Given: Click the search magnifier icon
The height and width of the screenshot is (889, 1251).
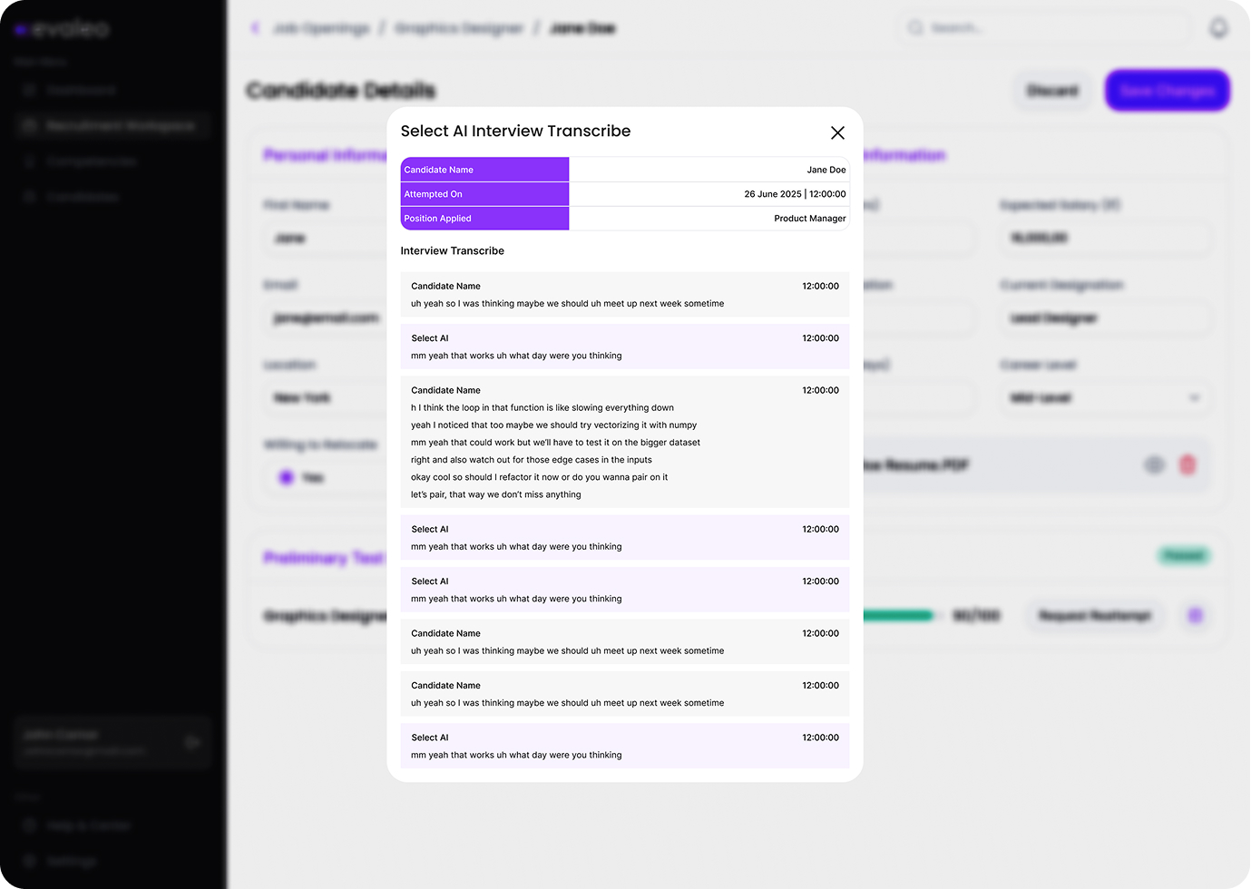Looking at the screenshot, I should (915, 28).
